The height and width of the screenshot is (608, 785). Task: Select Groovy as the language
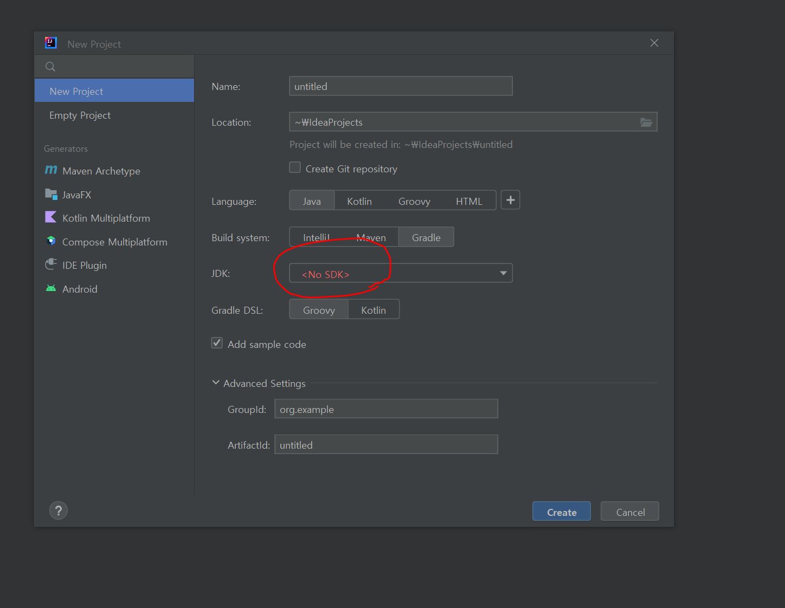coord(414,201)
